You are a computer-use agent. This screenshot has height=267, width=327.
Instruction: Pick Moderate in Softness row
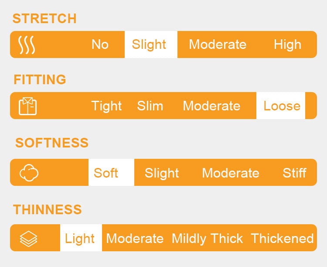(231, 173)
